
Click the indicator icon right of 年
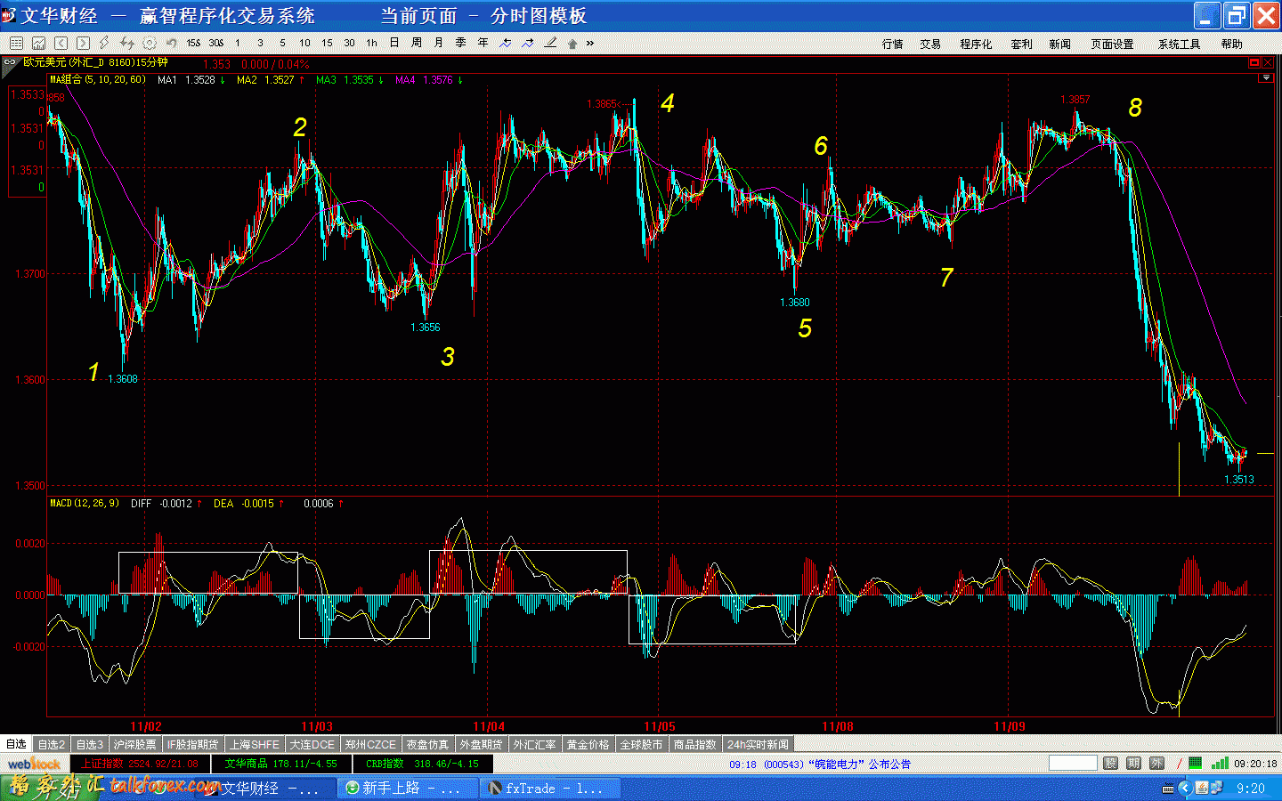point(506,43)
